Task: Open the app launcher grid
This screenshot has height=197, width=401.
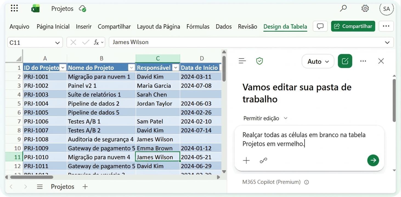Action: [14, 8]
